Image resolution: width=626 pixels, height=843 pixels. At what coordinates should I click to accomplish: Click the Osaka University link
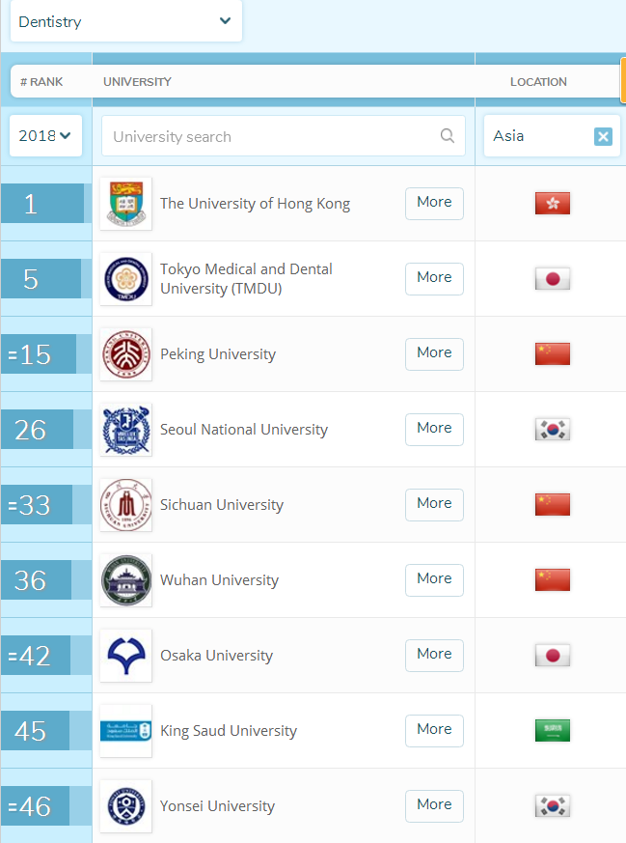coord(216,656)
